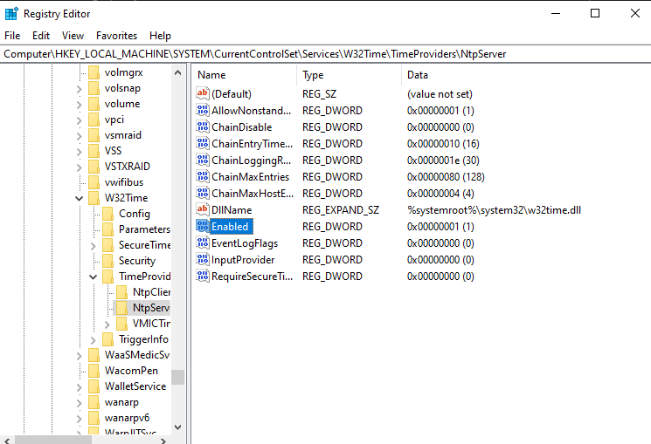The image size is (651, 444).
Task: Expand the VMICTimeProvider tree node
Action: click(x=107, y=324)
